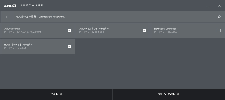Open search with the magnifier icon
The width and height of the screenshot is (225, 100).
point(219,17)
